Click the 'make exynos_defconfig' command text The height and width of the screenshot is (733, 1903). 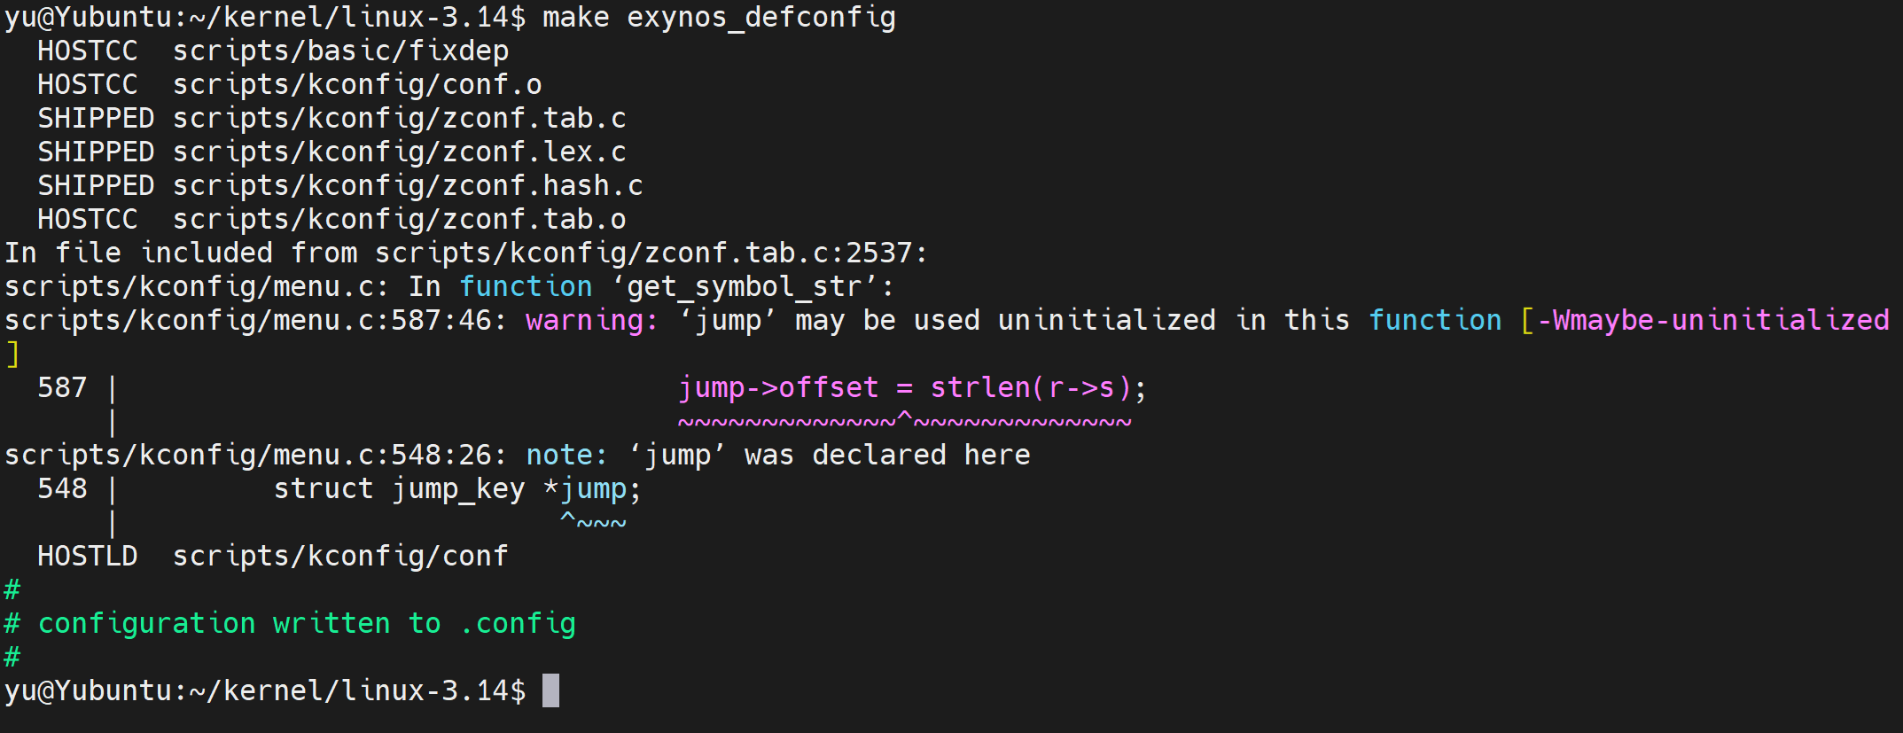[718, 17]
